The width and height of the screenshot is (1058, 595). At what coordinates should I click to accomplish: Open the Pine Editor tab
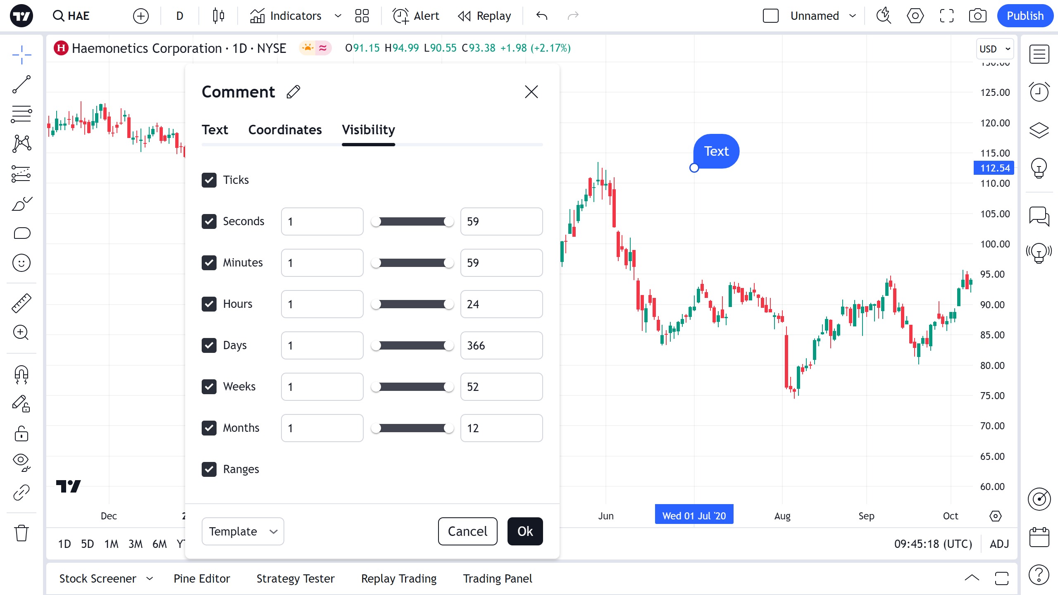pyautogui.click(x=202, y=578)
